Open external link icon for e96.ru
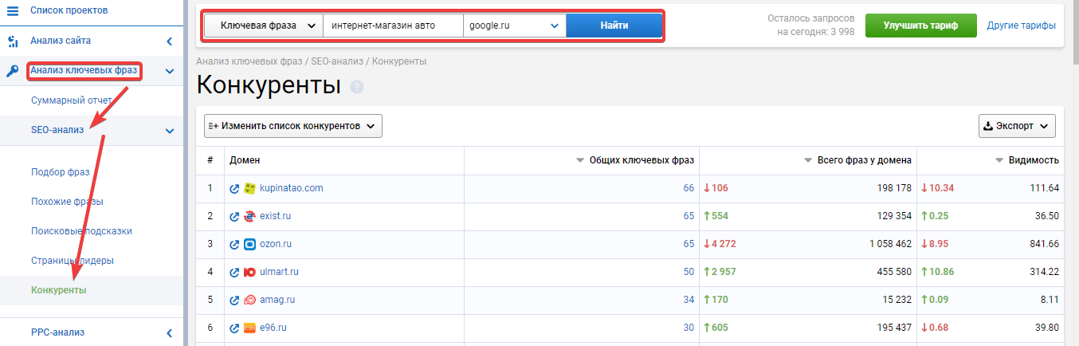 pyautogui.click(x=234, y=328)
